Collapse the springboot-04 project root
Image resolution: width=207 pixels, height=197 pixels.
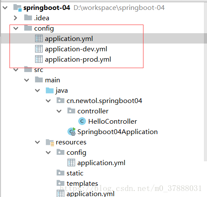(x=5, y=8)
